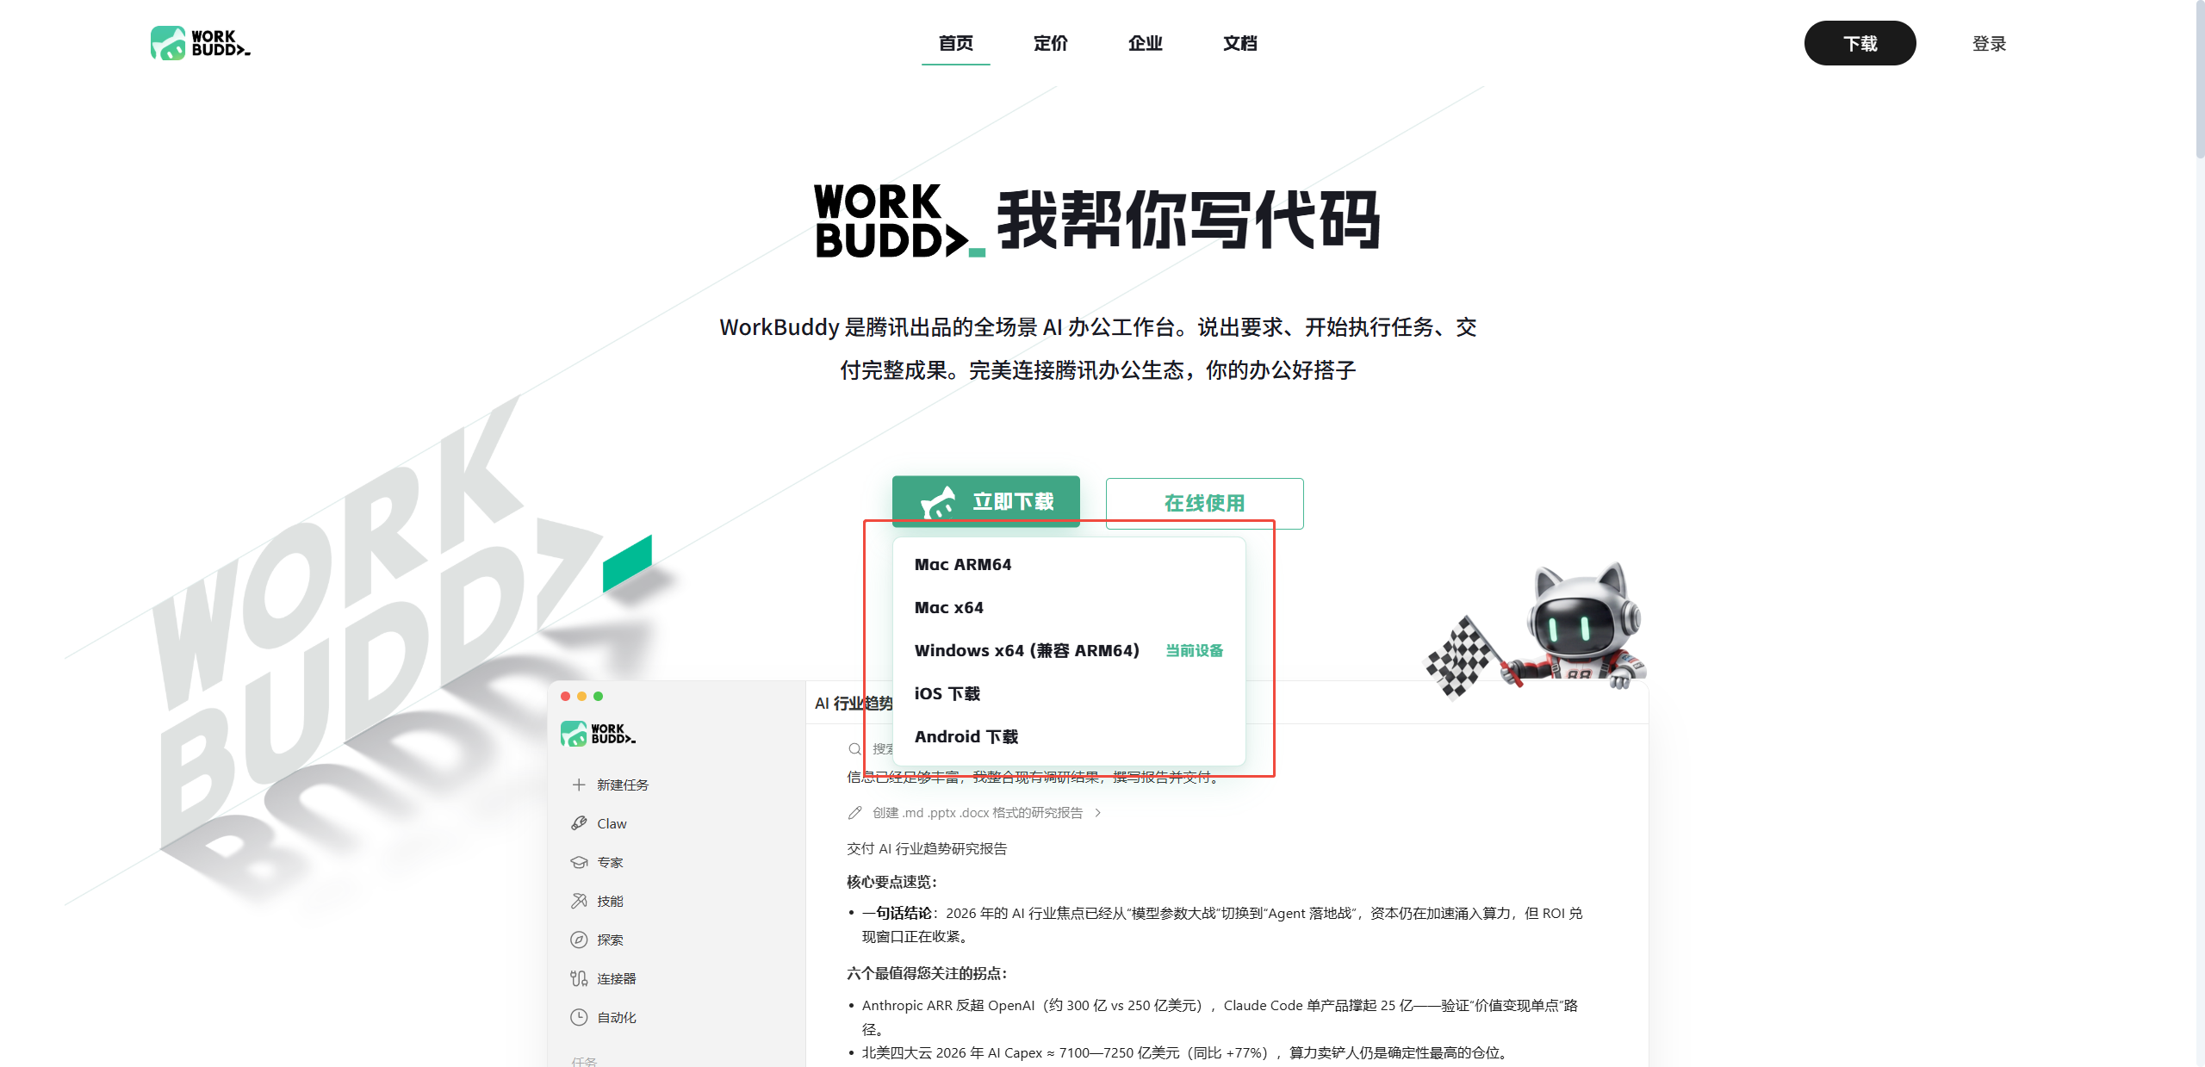The height and width of the screenshot is (1067, 2205).
Task: Click the 交付 AI 行业趋势研究报告 text
Action: pyautogui.click(x=927, y=848)
